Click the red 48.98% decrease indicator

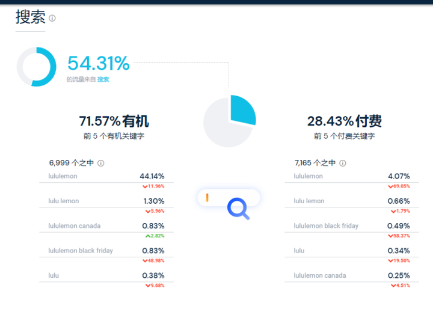coord(153,261)
